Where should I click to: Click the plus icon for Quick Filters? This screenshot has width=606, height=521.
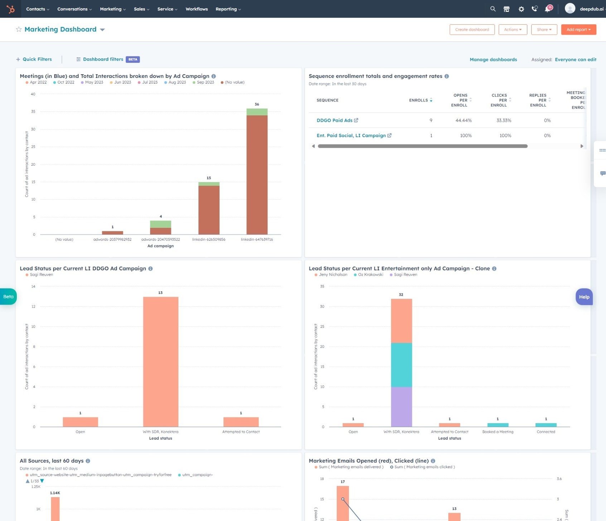click(x=18, y=59)
